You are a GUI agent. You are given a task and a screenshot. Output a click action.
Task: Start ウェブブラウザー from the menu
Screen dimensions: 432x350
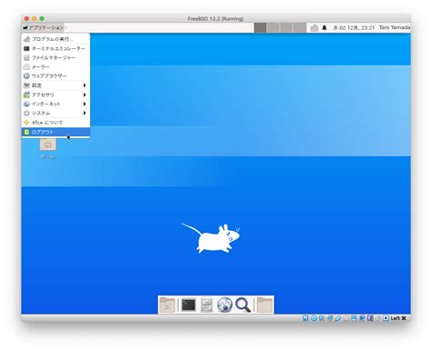56,75
